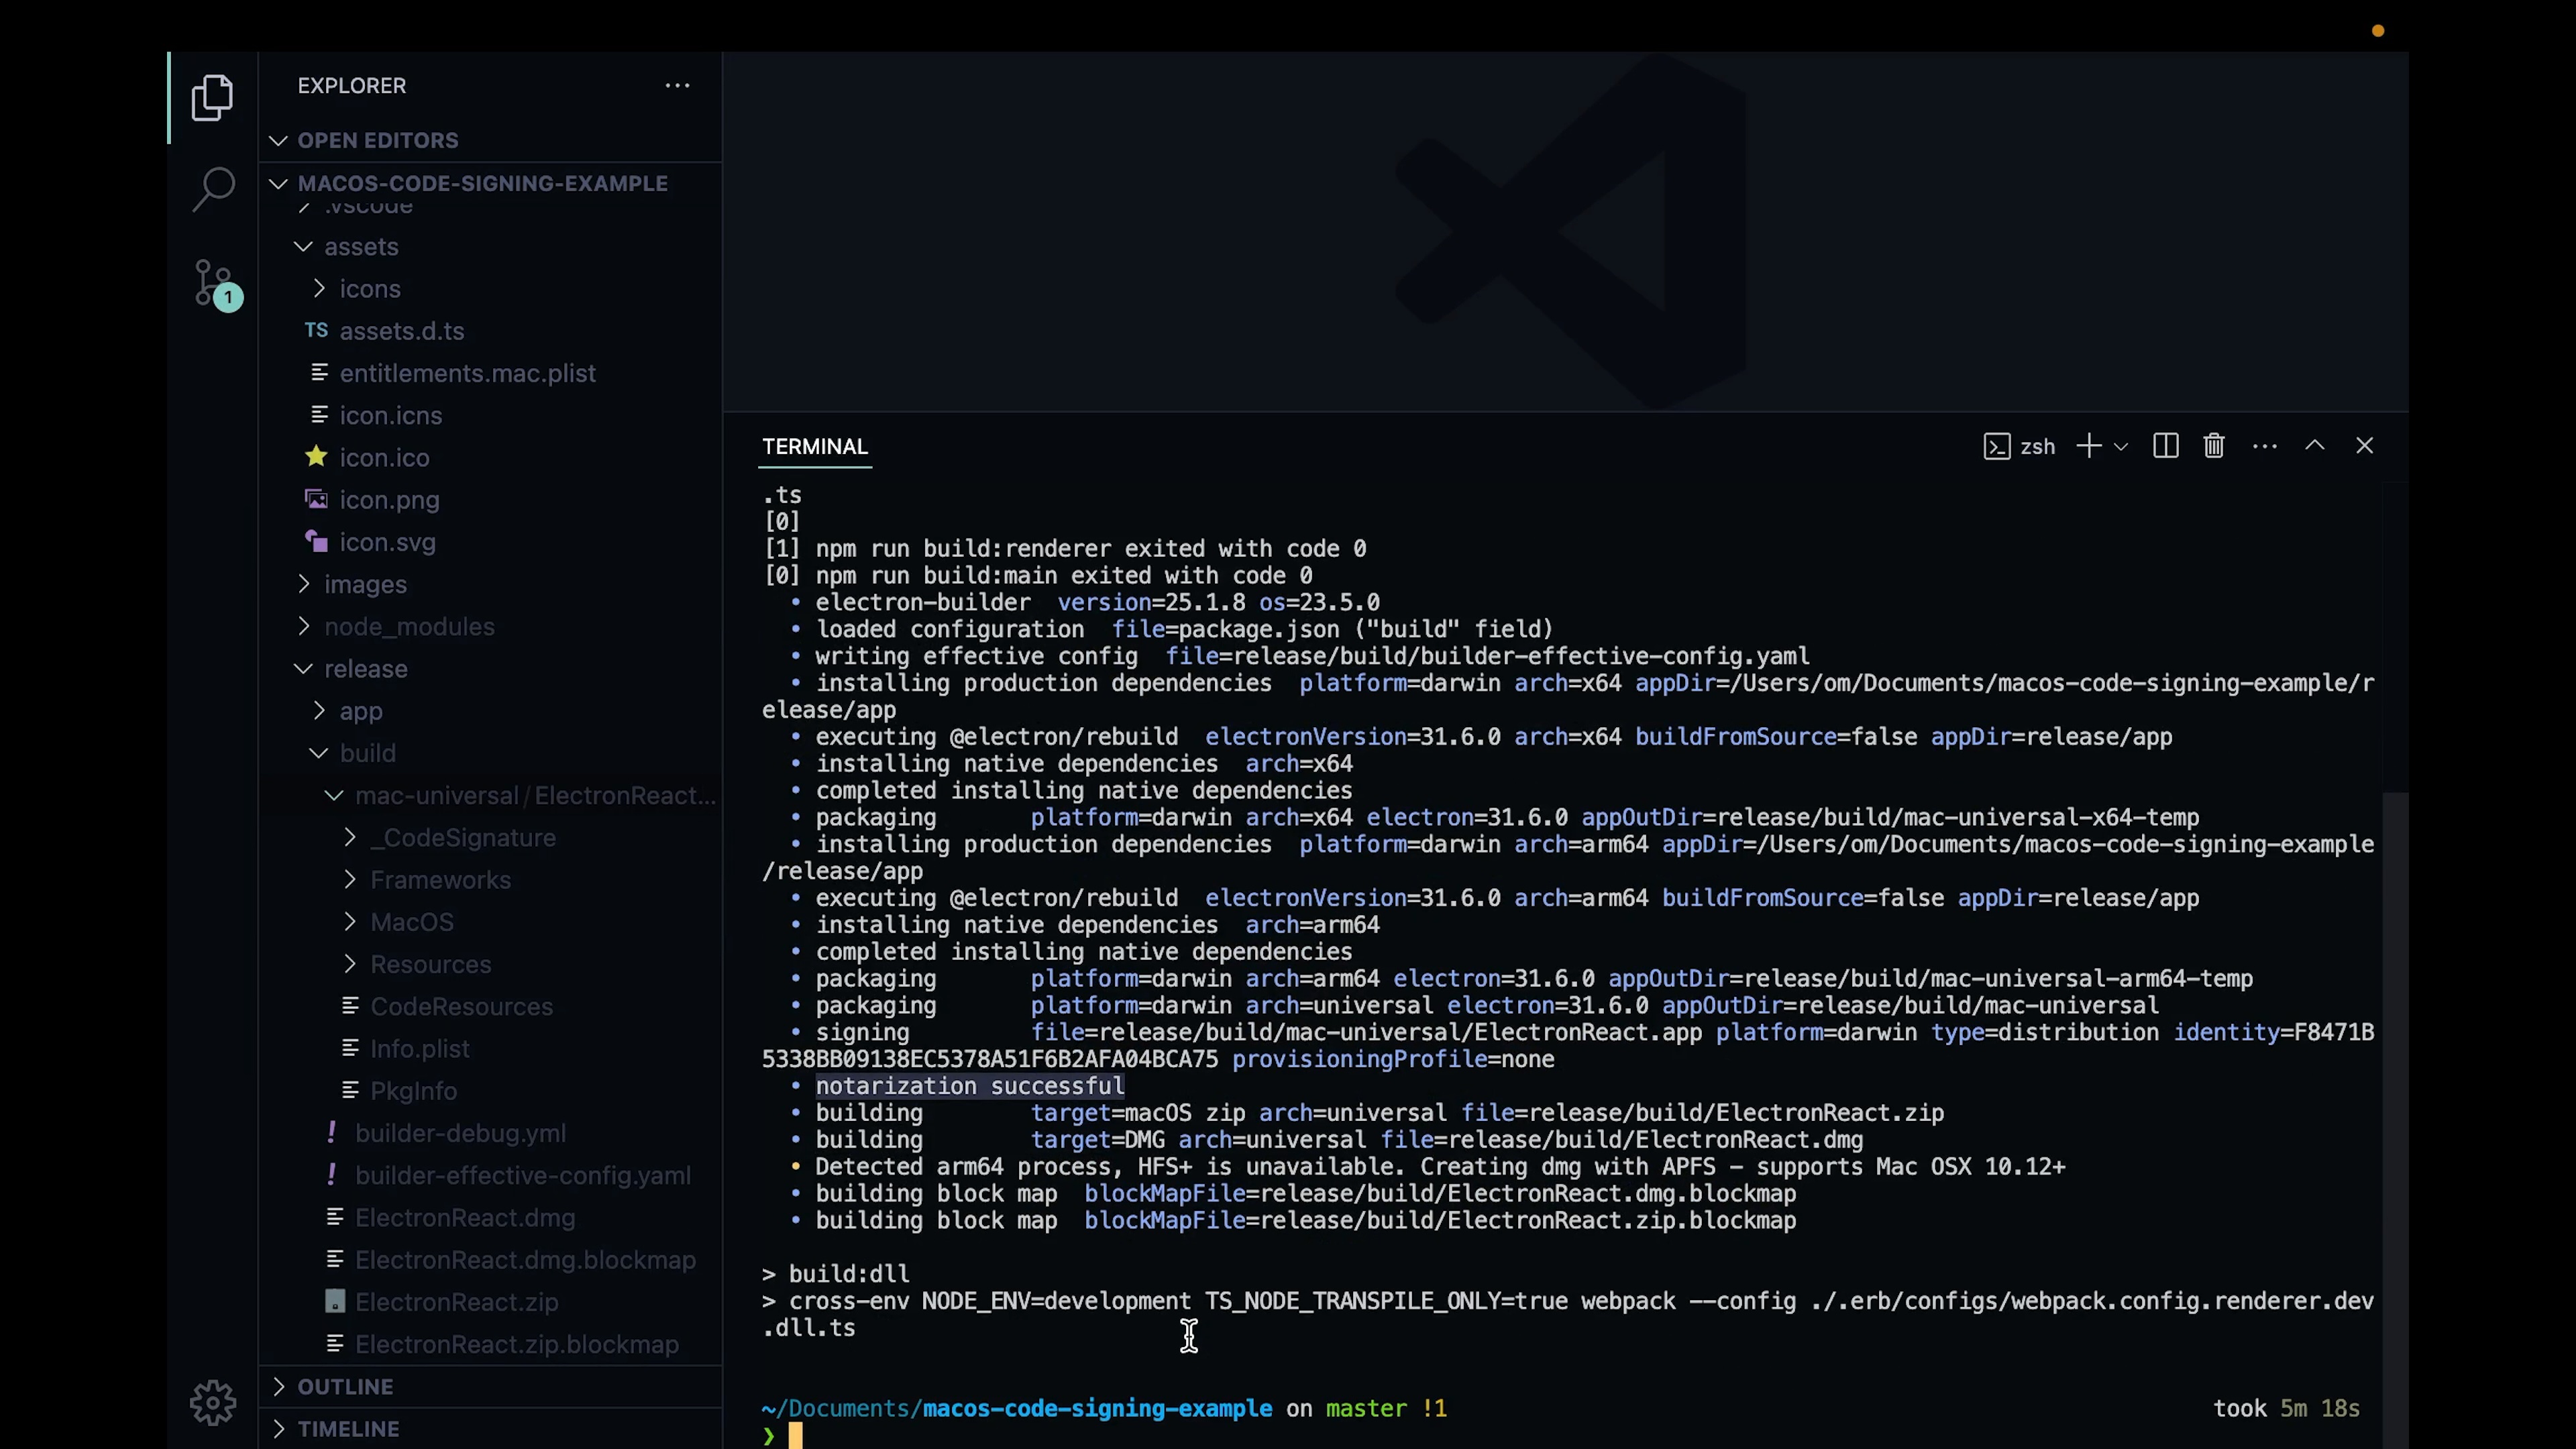The height and width of the screenshot is (1449, 2576).
Task: Select the zsh terminal instance label
Action: [x=2036, y=447]
